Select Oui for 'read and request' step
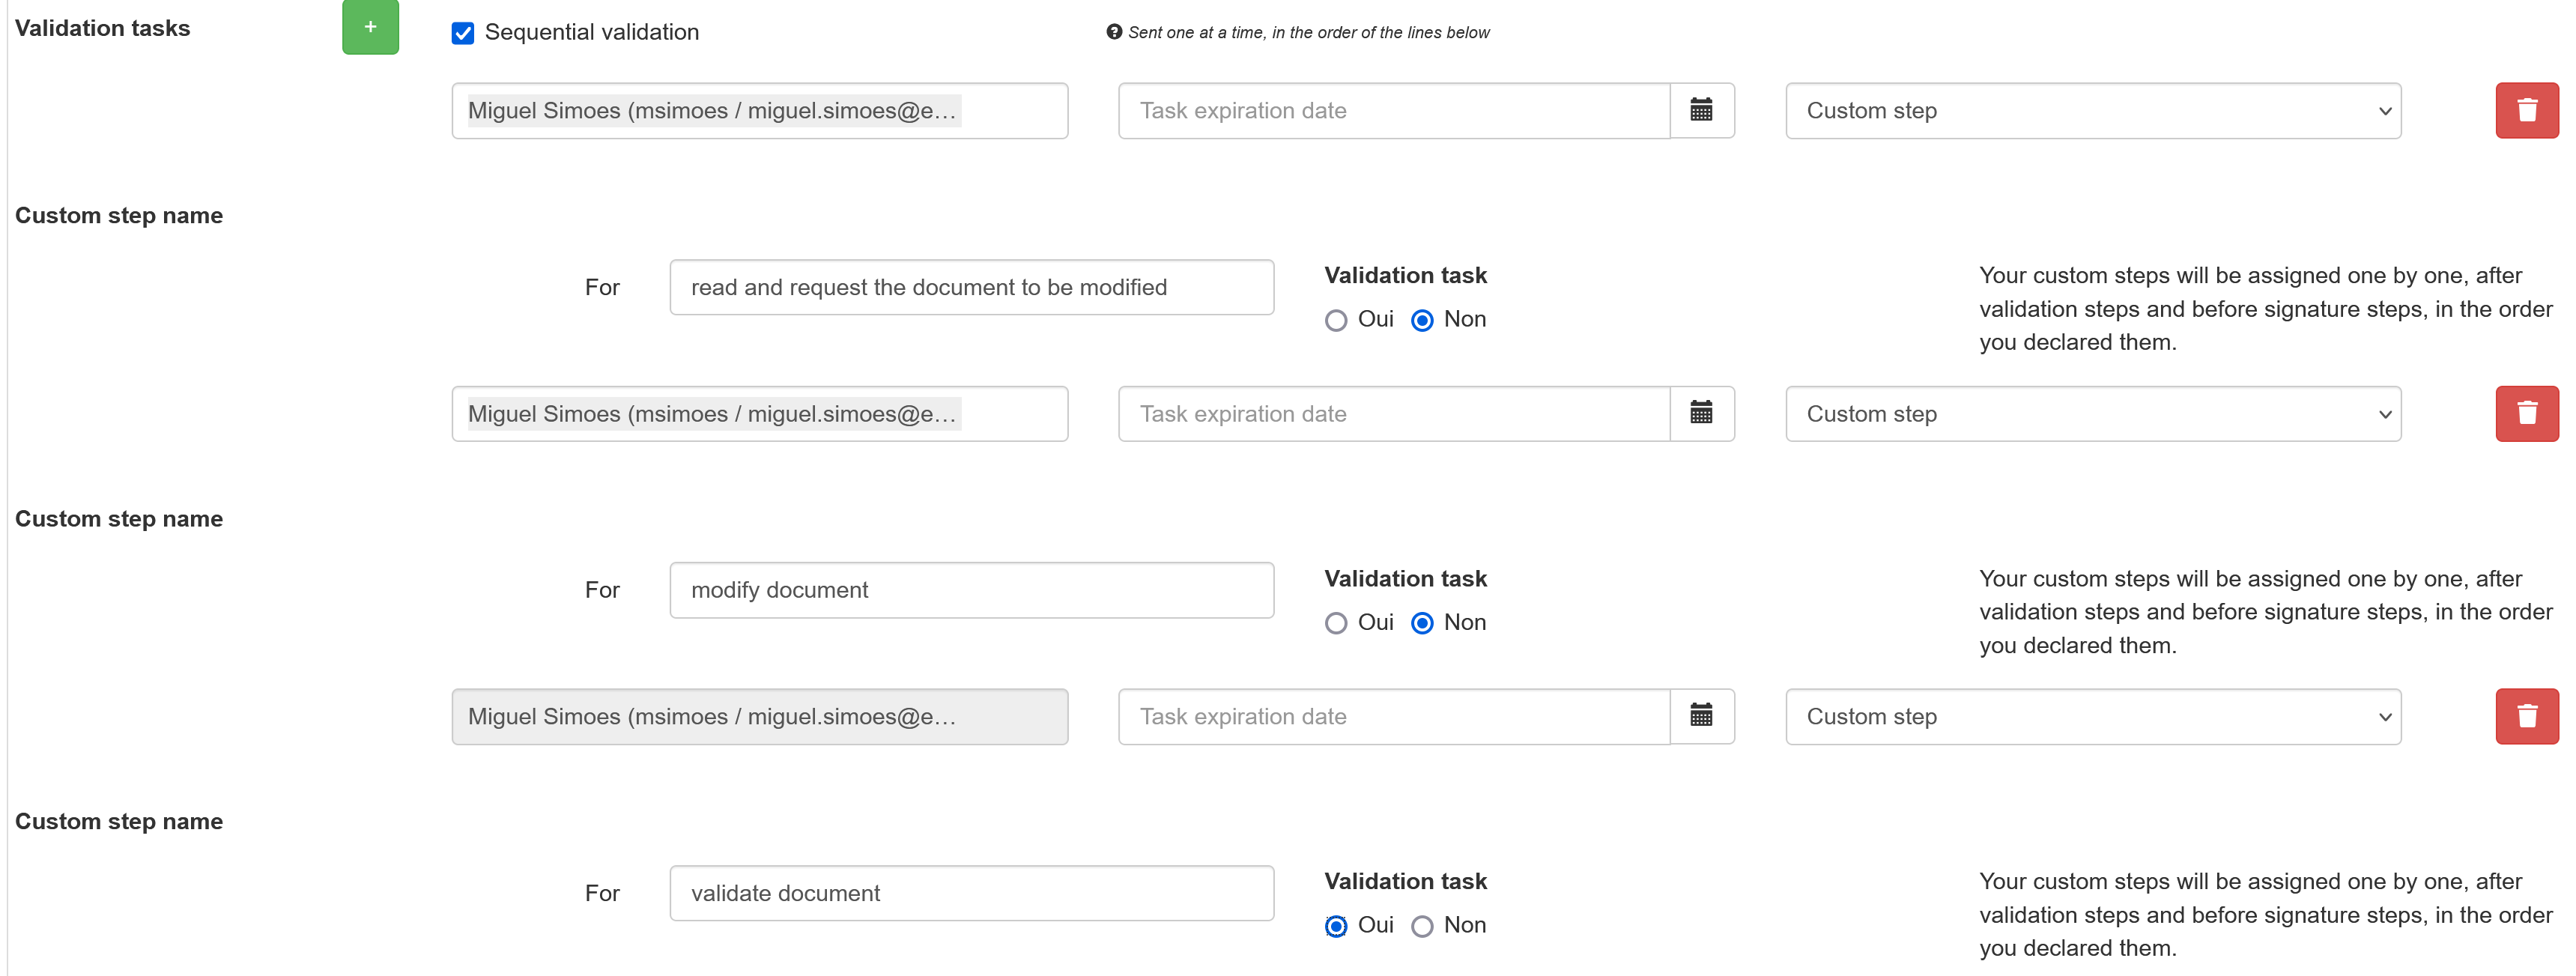The width and height of the screenshot is (2576, 976). click(1336, 320)
